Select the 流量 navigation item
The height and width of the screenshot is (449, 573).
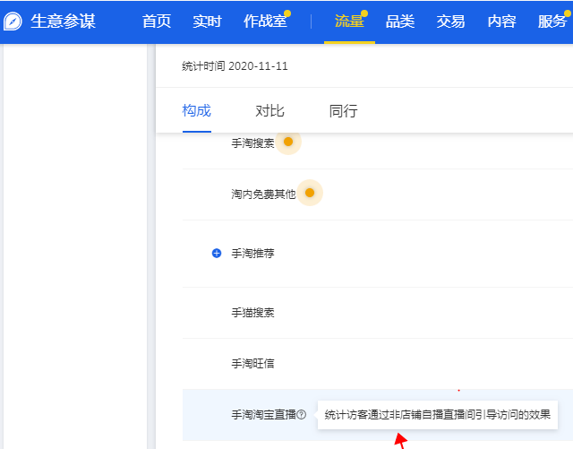click(349, 22)
